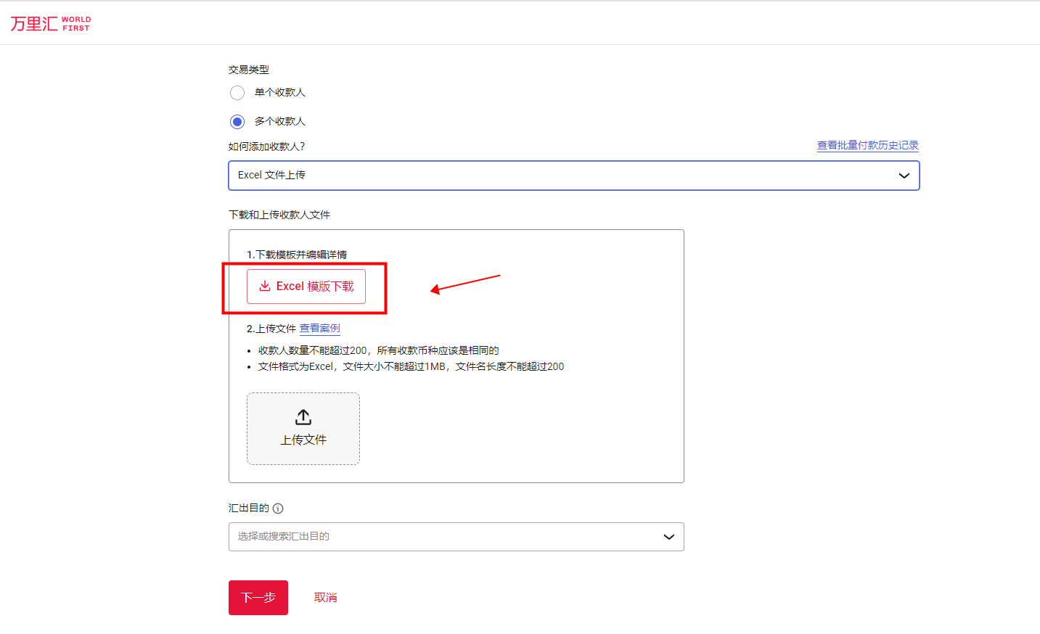Open the 选择或搜索汇出目的 dropdown
1040x634 pixels.
[x=456, y=537]
